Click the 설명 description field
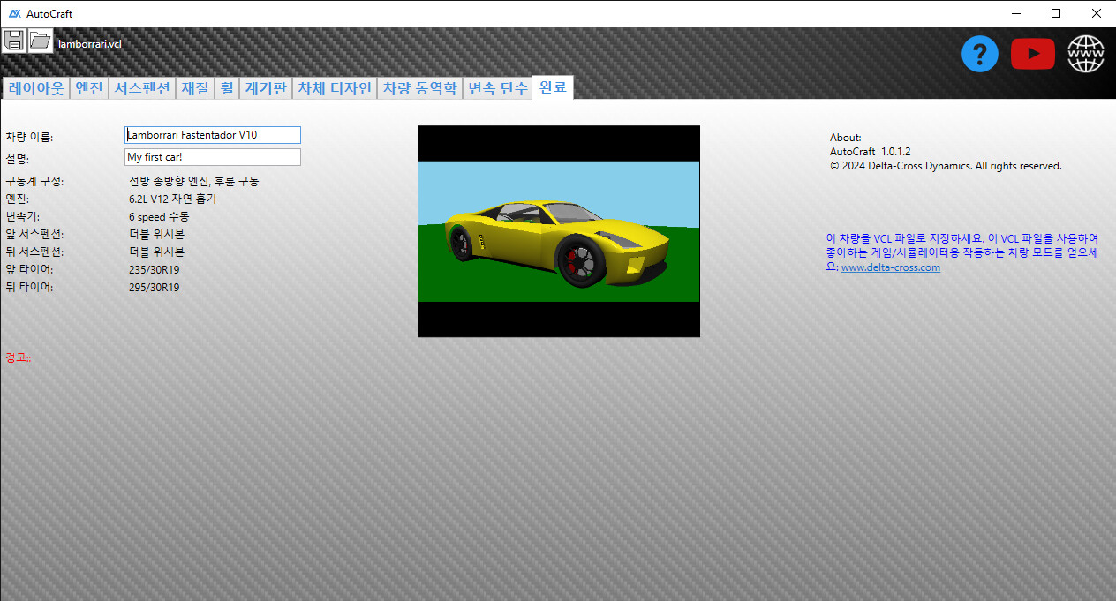 [x=213, y=157]
